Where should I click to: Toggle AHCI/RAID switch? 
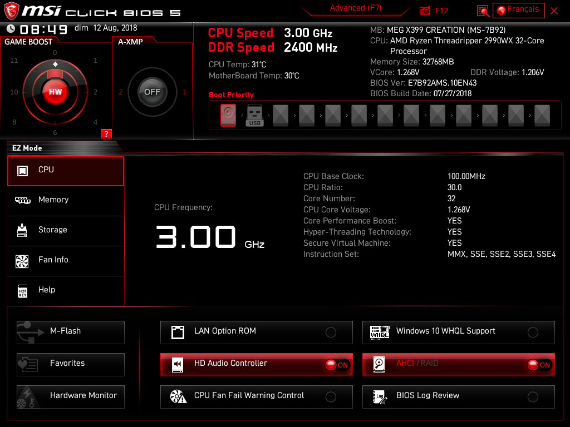(x=539, y=365)
